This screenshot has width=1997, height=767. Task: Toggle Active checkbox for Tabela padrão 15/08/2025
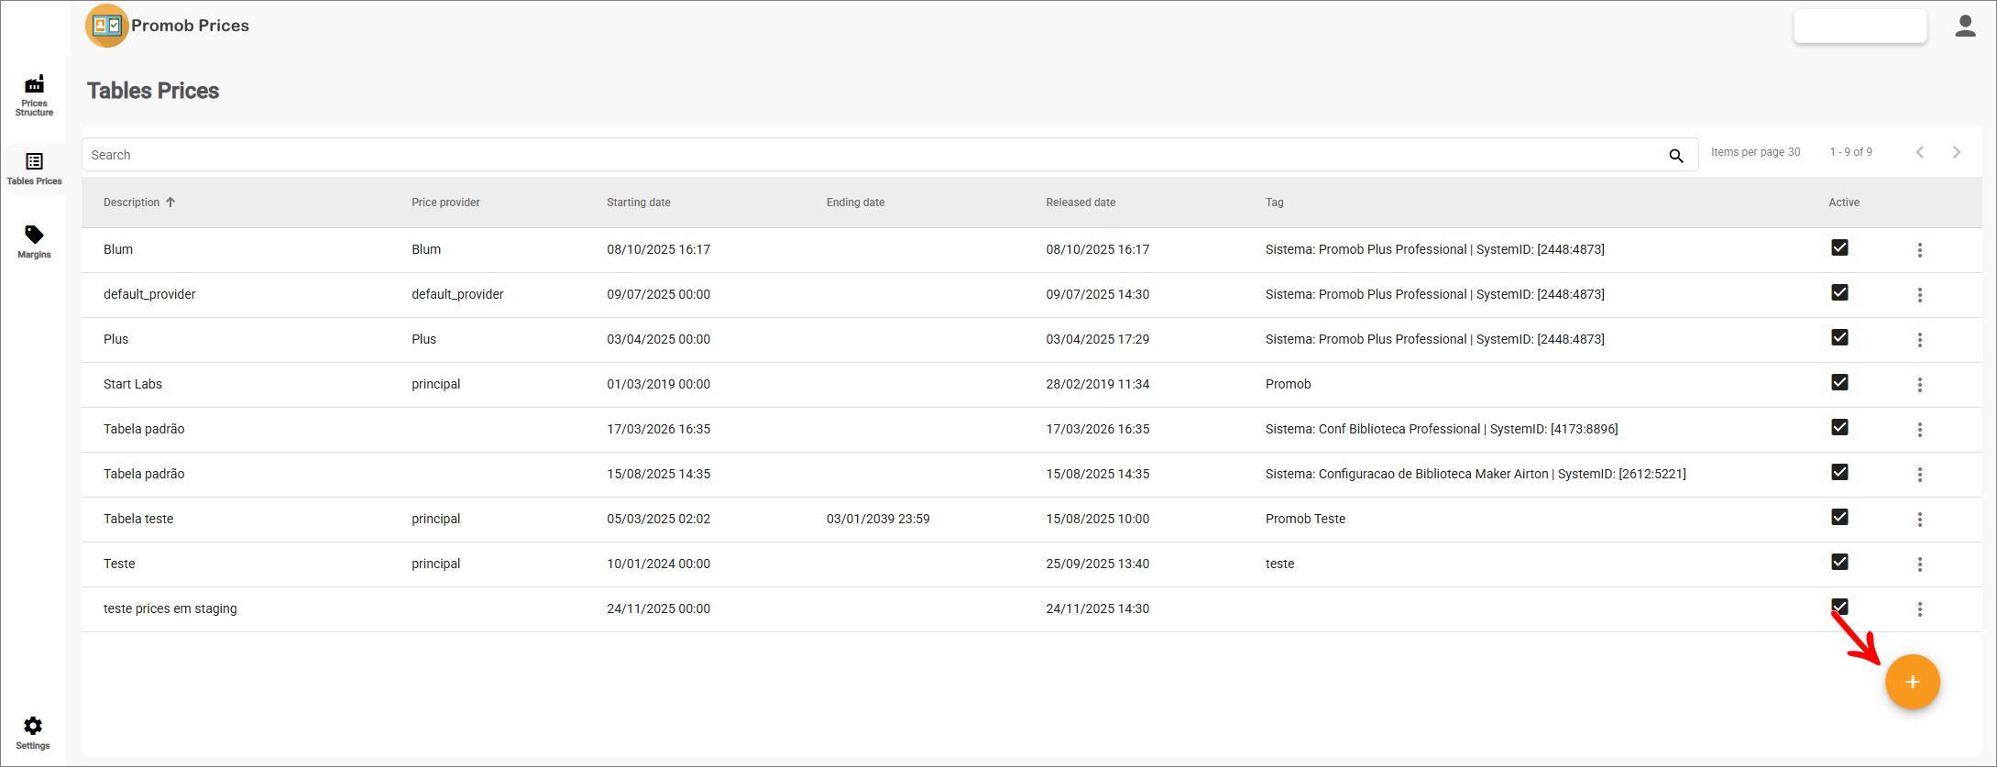coord(1839,472)
